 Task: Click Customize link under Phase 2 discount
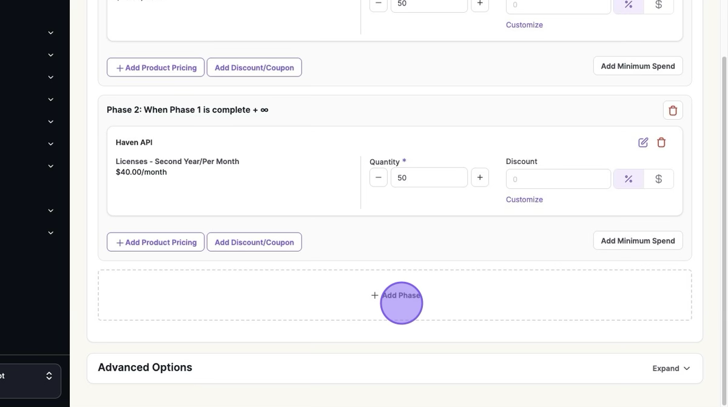524,199
